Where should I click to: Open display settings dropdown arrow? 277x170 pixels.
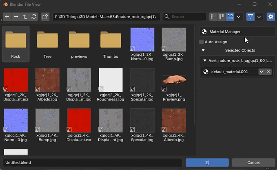pyautogui.click(x=239, y=17)
